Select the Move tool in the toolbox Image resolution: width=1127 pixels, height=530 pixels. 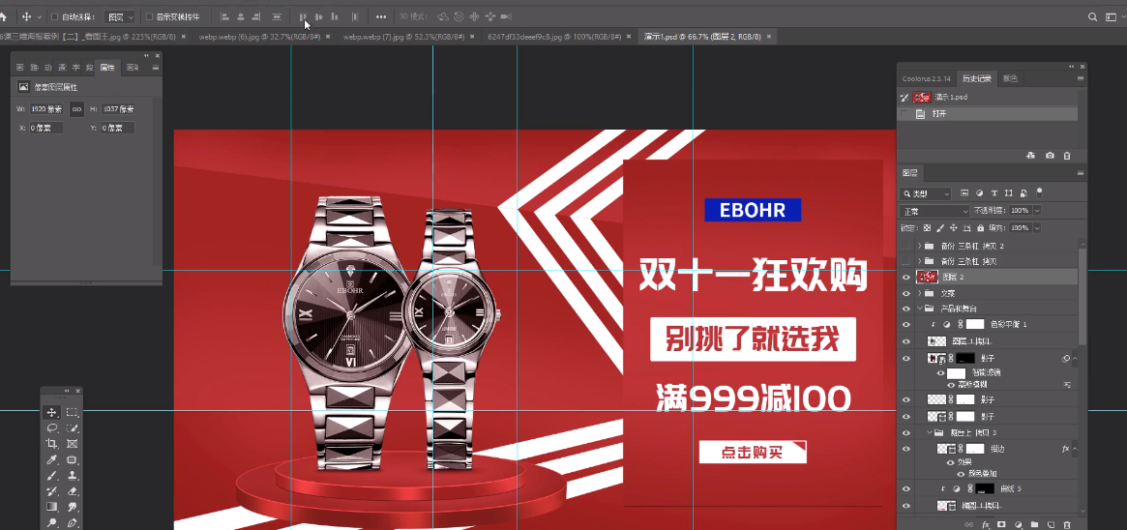tap(51, 412)
